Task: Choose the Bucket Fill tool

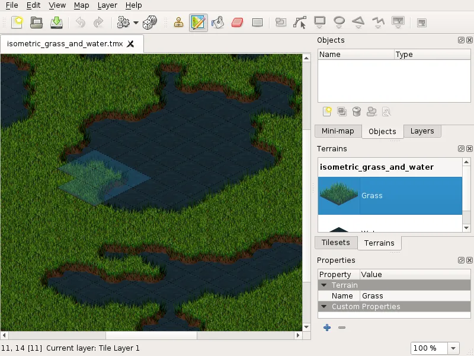Action: [x=218, y=23]
